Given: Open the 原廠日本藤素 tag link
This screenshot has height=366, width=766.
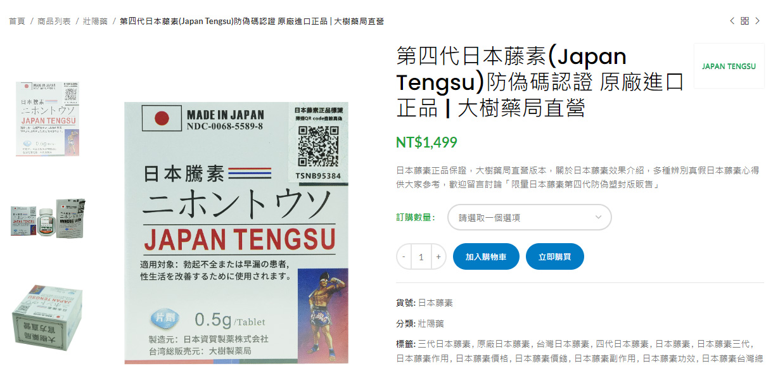Looking at the screenshot, I should tap(504, 344).
